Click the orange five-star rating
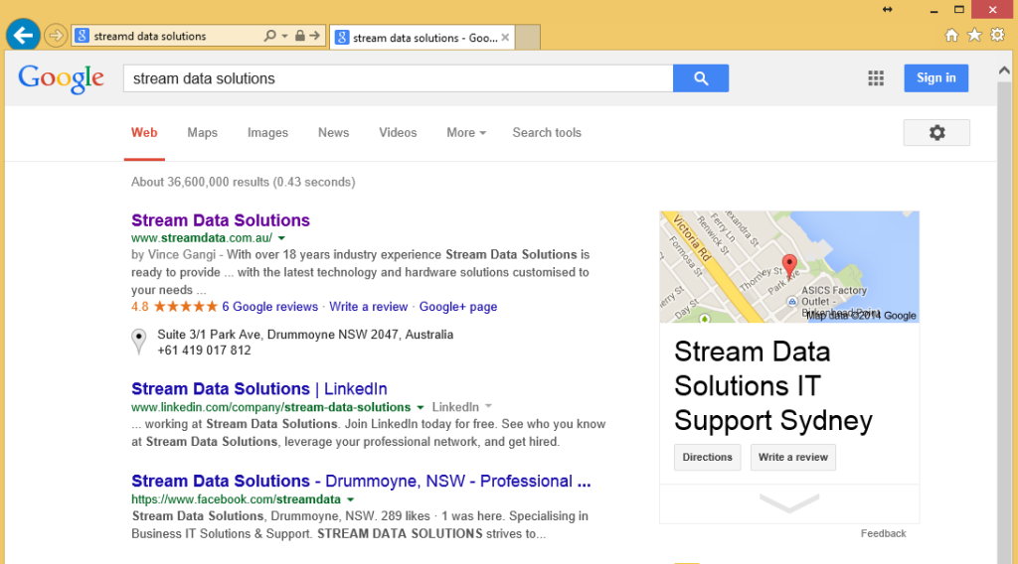Screen dimensions: 1018x564 (186, 307)
